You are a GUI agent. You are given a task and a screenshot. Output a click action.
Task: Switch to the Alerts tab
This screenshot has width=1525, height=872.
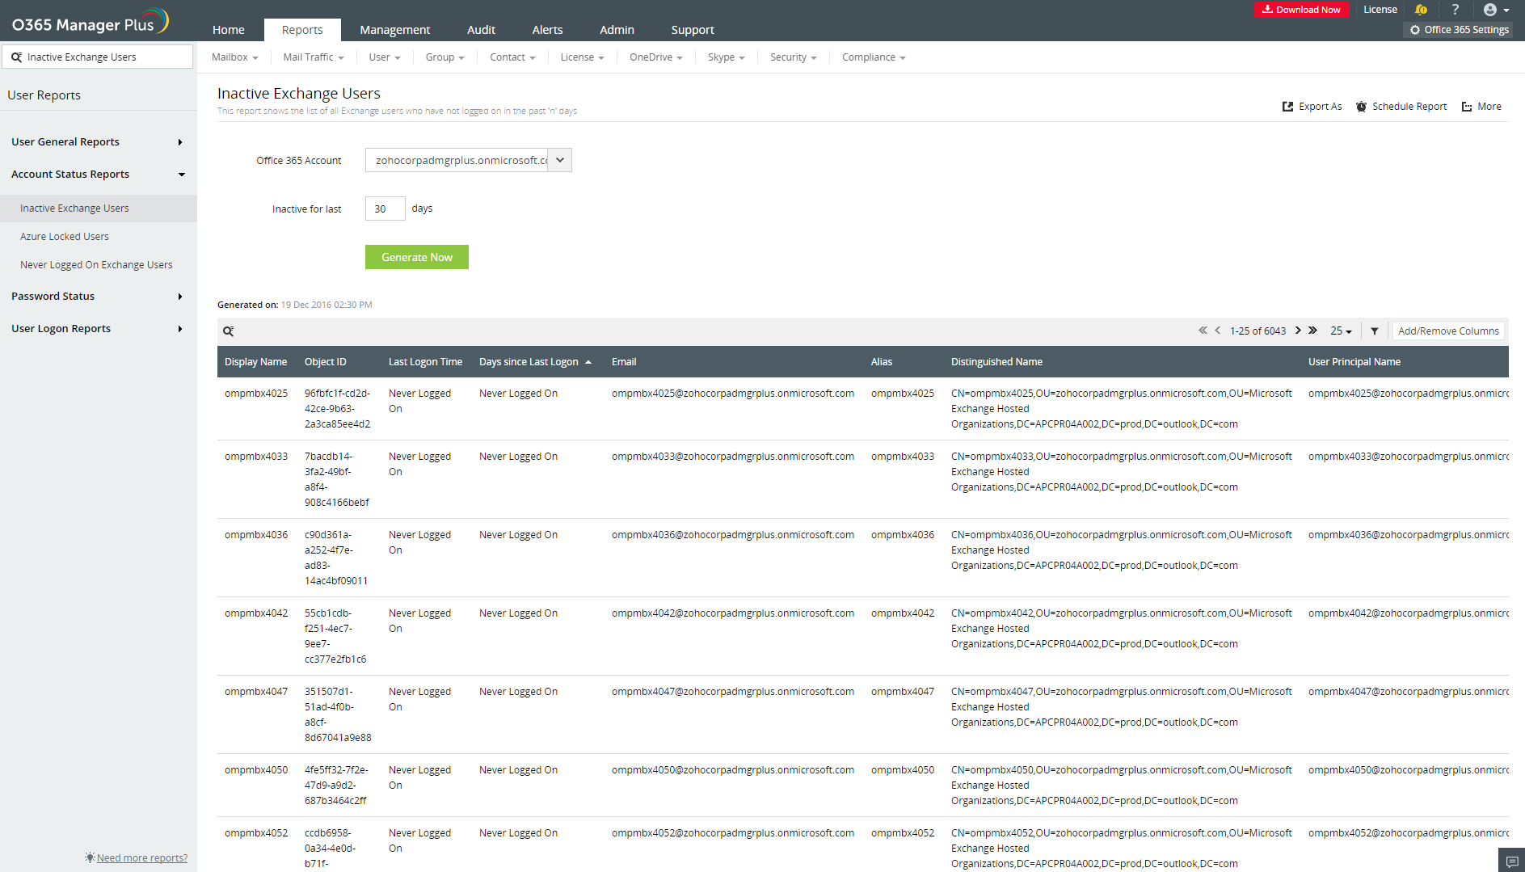tap(548, 30)
